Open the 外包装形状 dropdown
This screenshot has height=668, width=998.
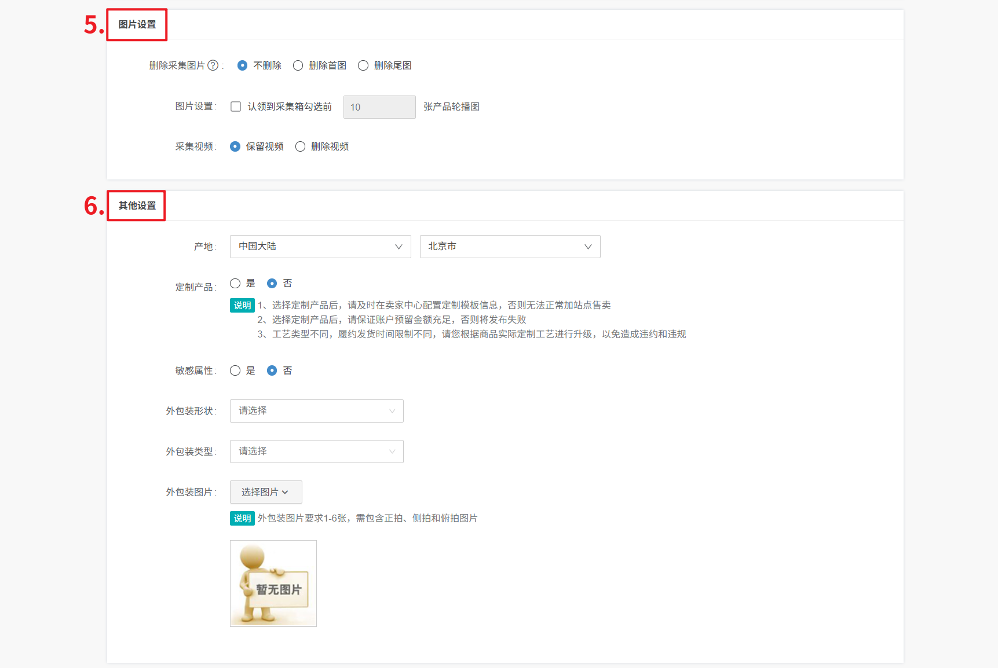coord(316,411)
